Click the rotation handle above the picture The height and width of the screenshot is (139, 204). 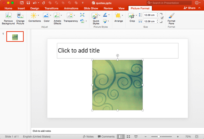click(x=117, y=55)
